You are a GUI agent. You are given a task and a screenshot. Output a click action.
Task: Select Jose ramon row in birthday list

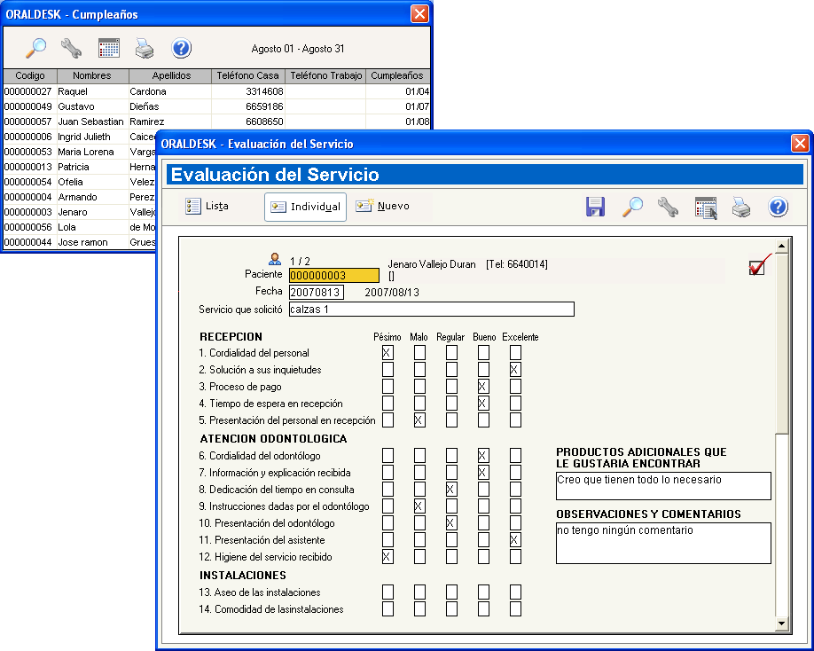pyautogui.click(x=80, y=242)
